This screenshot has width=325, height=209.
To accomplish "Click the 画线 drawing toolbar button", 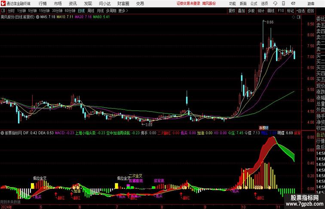I will [271, 11].
